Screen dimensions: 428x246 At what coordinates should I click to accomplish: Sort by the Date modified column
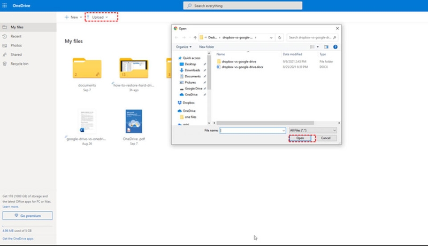(292, 54)
